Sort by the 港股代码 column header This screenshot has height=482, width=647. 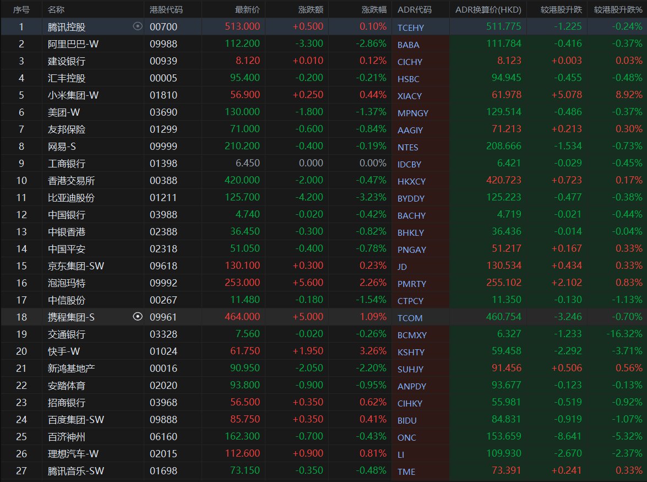(x=166, y=9)
